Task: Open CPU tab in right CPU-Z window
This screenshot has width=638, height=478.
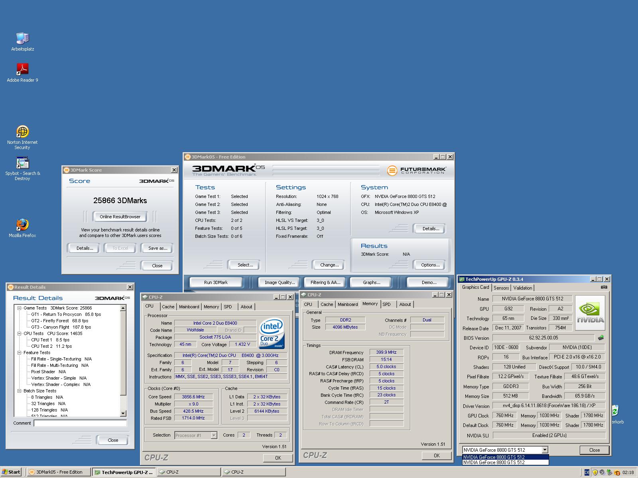Action: pos(308,304)
